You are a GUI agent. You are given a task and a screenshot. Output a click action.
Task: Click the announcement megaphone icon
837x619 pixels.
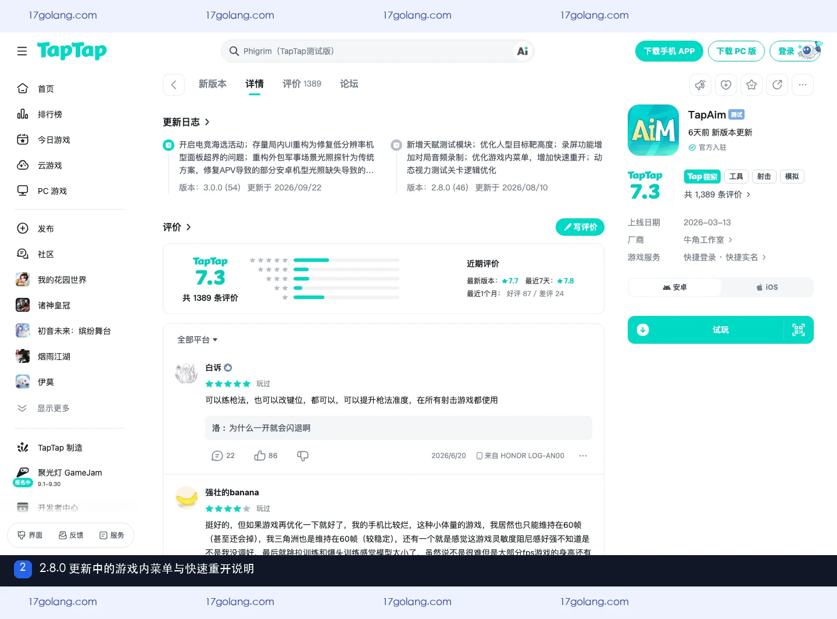tap(700, 85)
